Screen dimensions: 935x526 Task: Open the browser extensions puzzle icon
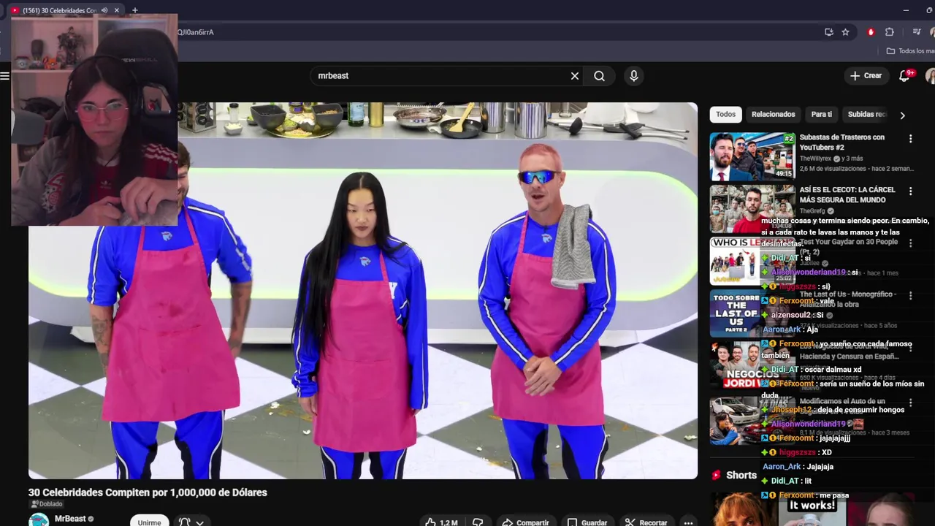click(x=889, y=32)
